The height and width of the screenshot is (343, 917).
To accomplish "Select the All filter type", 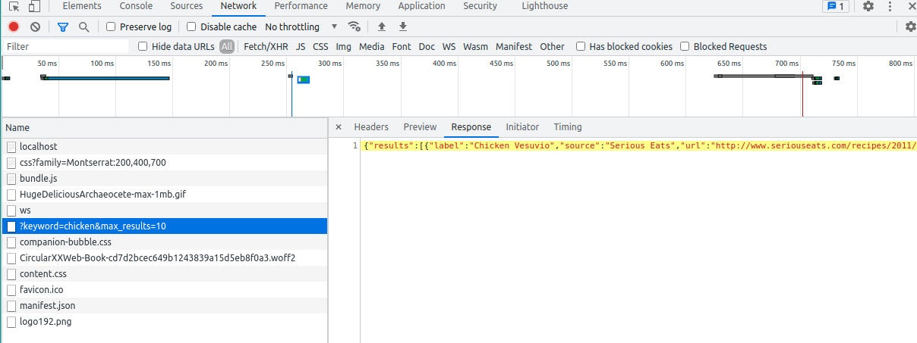I will [x=227, y=46].
